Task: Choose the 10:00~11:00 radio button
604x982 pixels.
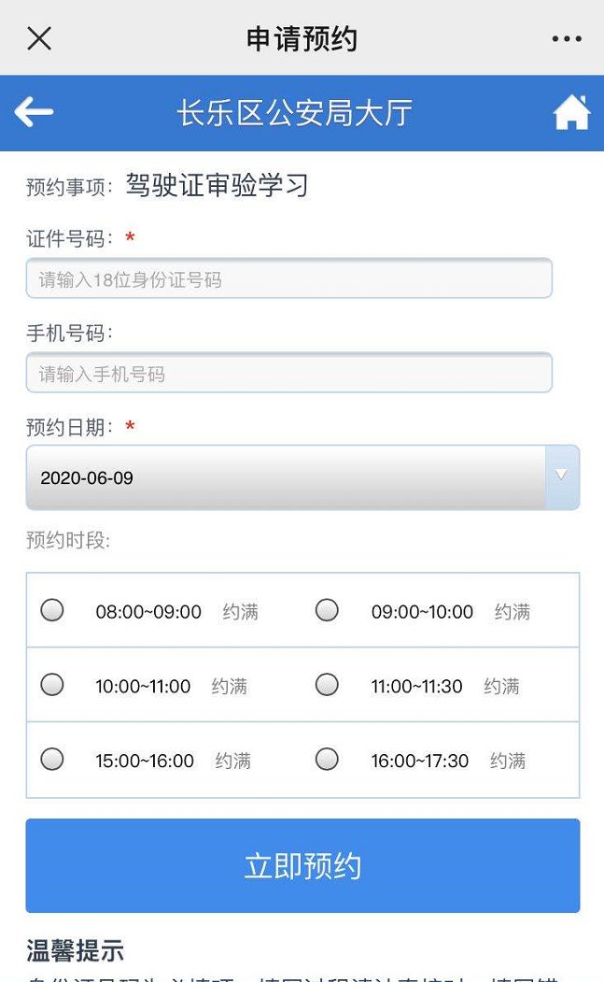Action: pos(52,685)
